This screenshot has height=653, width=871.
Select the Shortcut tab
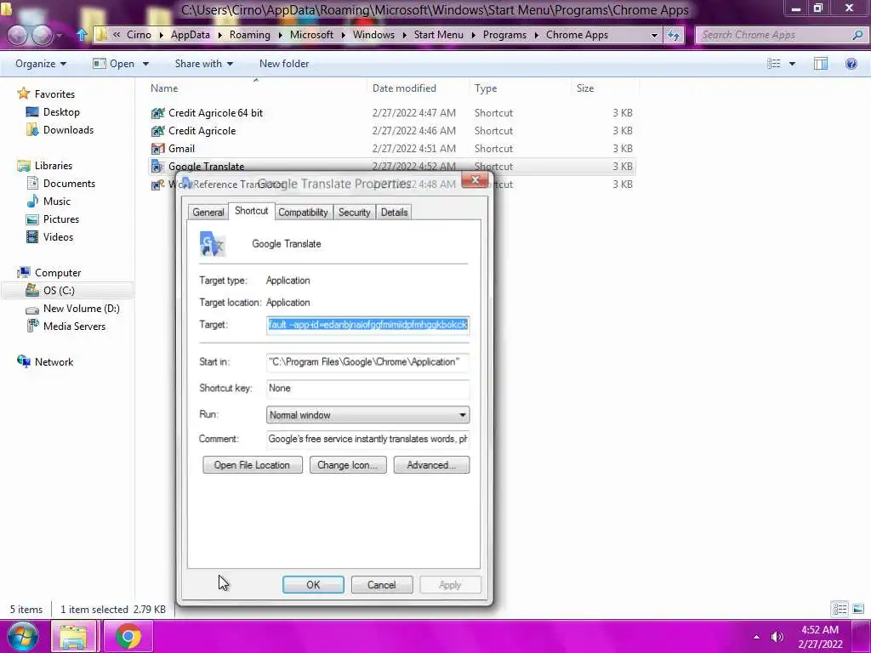251,211
